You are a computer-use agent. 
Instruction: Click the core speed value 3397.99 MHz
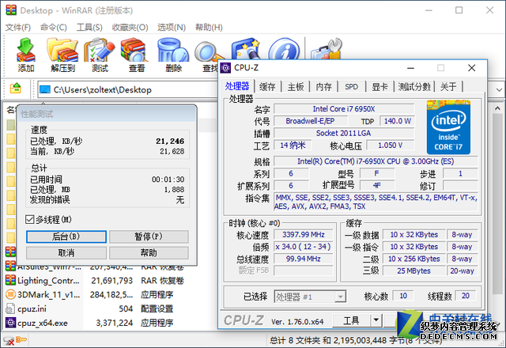(304, 235)
